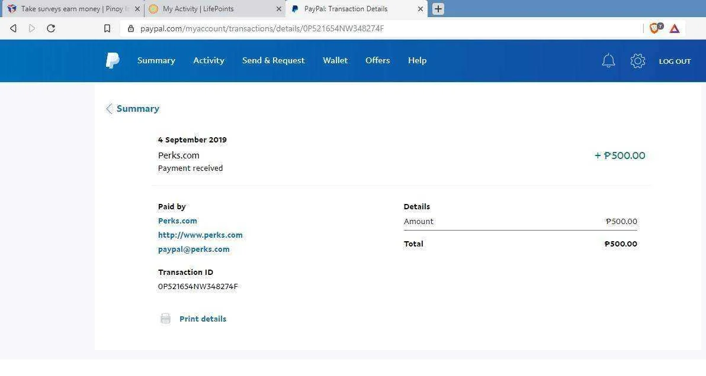Click the 4 September 2019 date
The width and height of the screenshot is (706, 376).
192,140
